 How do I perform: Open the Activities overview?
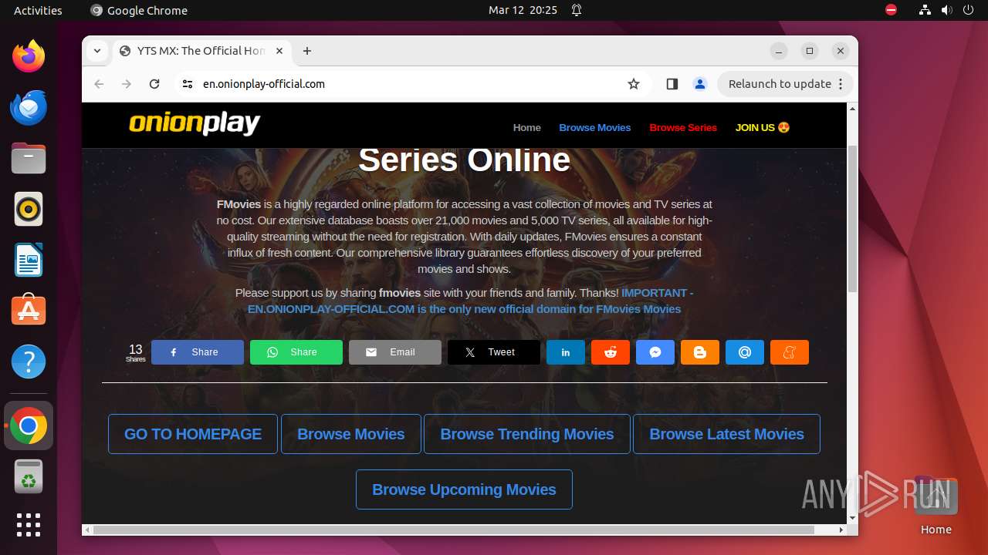click(38, 11)
